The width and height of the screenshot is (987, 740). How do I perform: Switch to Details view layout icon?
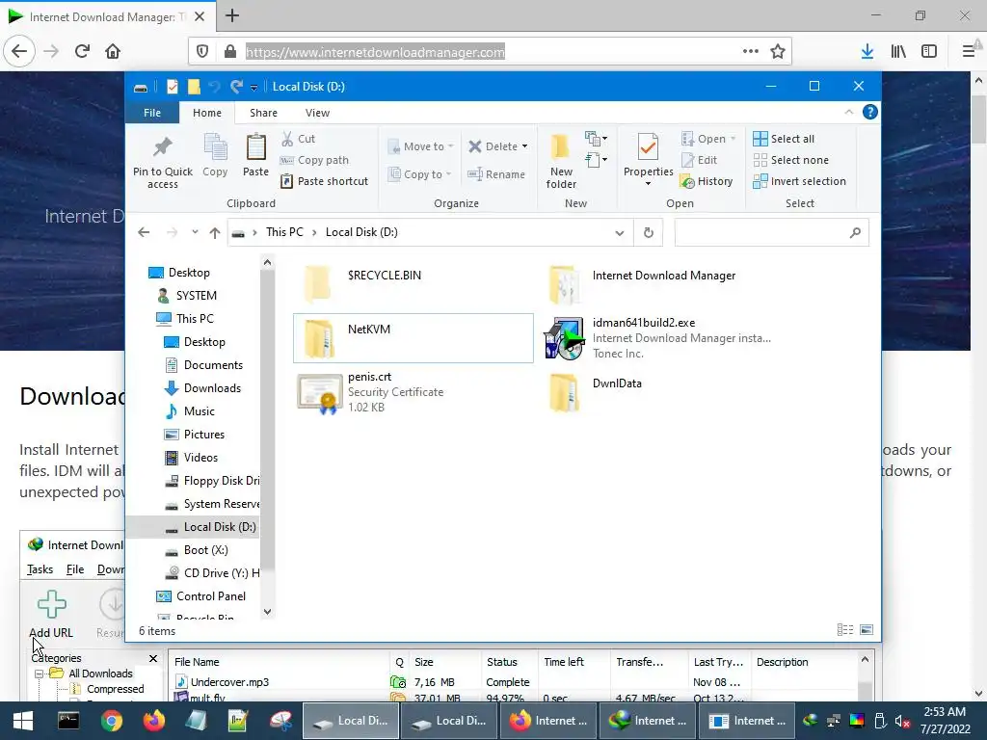[845, 630]
